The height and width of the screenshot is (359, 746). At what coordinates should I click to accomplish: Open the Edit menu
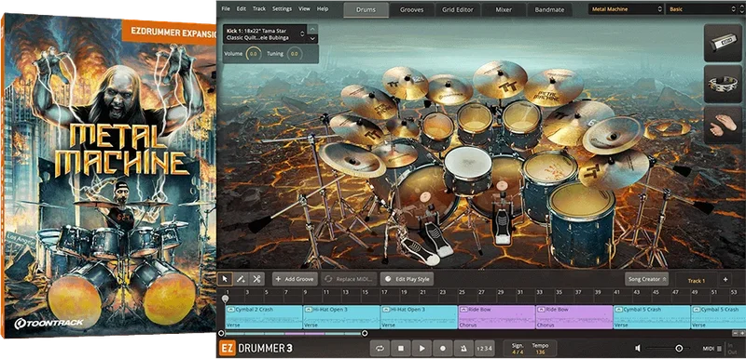tap(242, 8)
